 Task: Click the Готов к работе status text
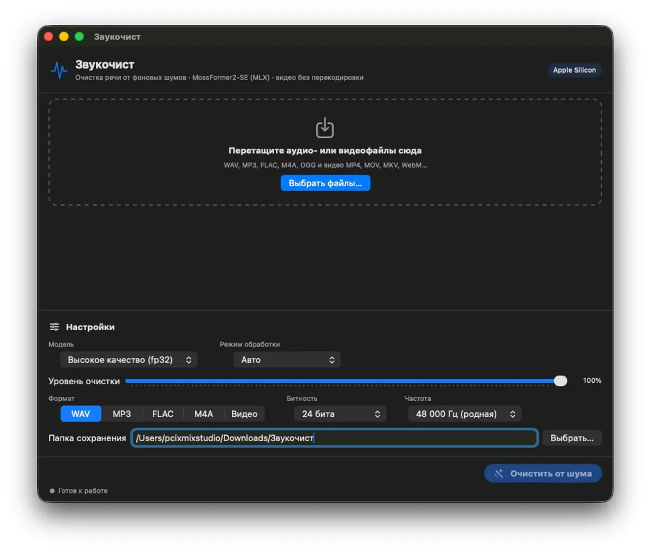83,491
